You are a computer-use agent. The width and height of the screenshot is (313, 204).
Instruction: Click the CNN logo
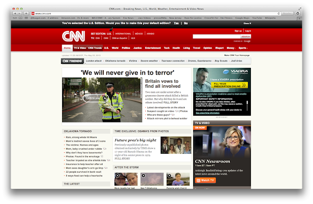click(x=73, y=36)
